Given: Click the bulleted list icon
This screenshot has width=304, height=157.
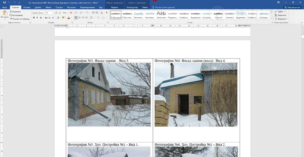Looking at the screenshot, I should point(76,13).
